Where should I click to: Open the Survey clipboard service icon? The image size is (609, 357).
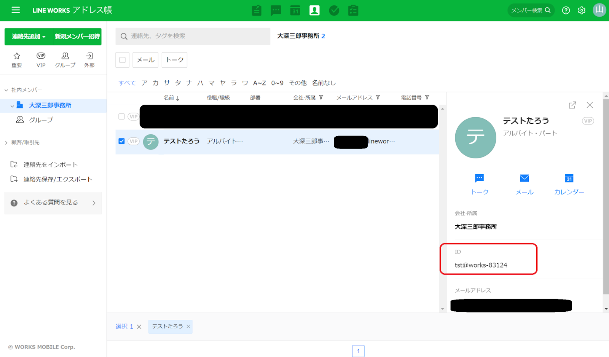353,10
